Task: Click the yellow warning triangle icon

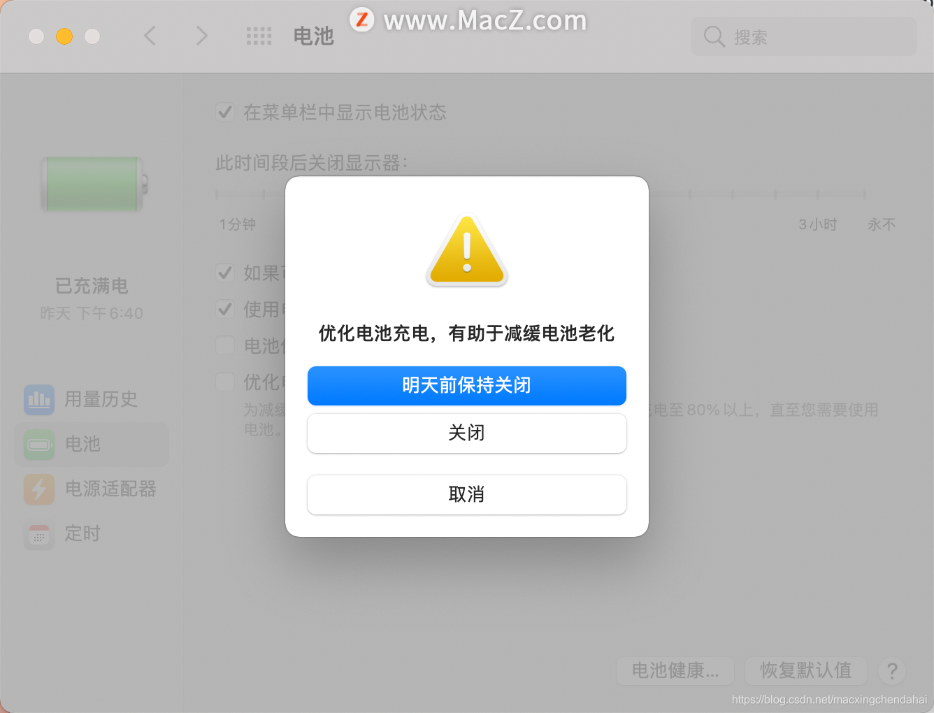Action: tap(467, 250)
